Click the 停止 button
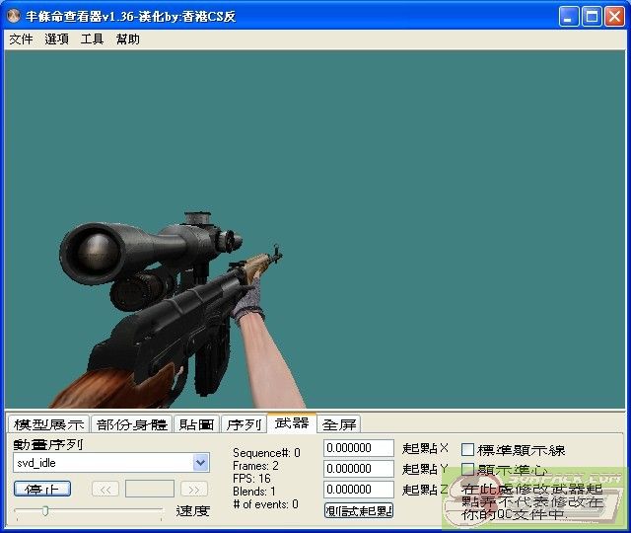Viewport: 631px width, 533px height. tap(42, 490)
